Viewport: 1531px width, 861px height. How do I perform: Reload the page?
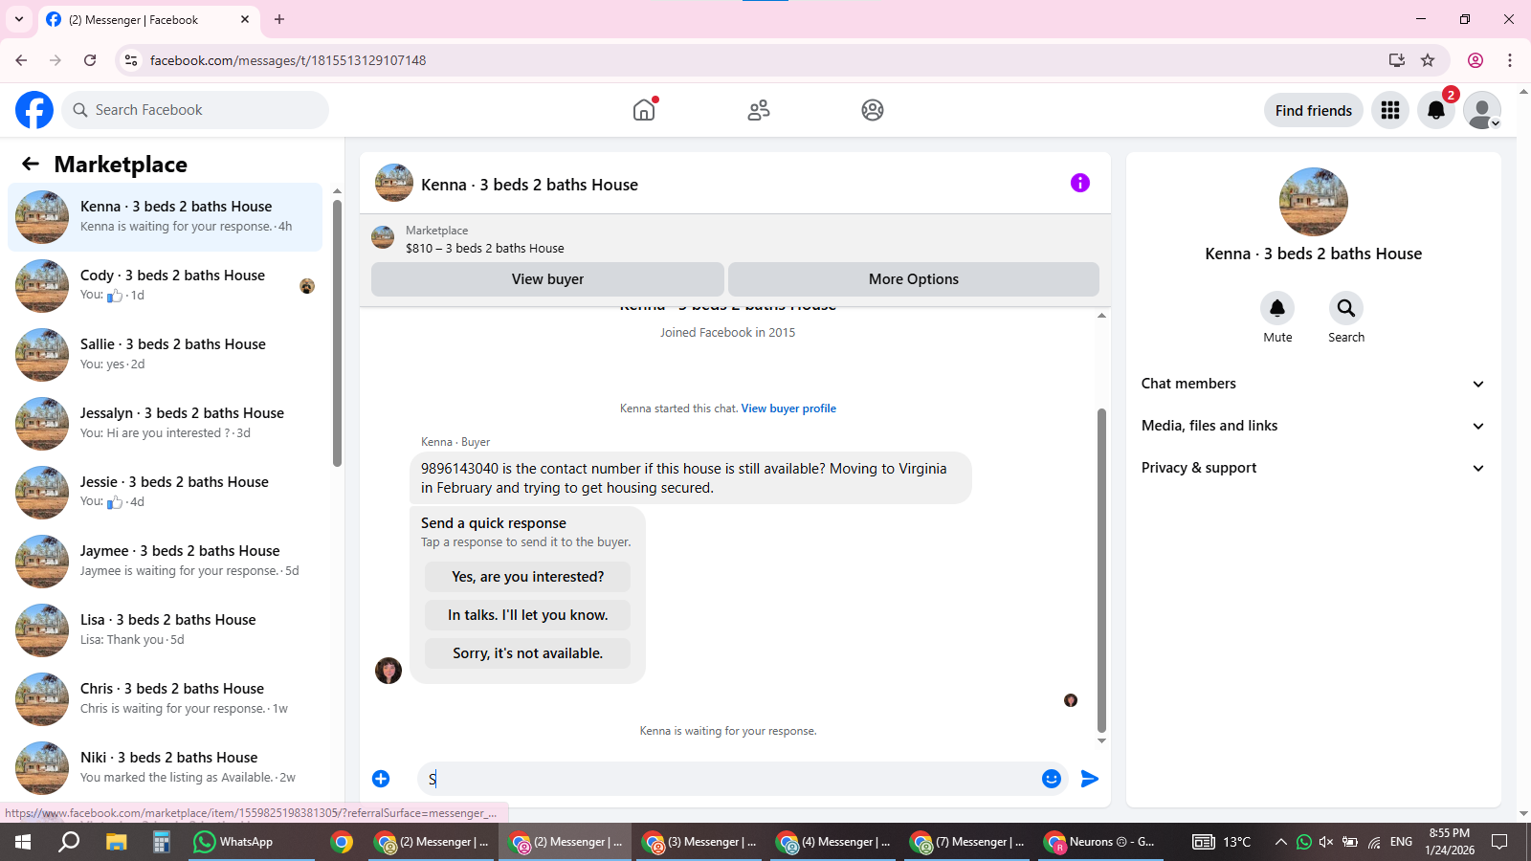click(x=90, y=60)
